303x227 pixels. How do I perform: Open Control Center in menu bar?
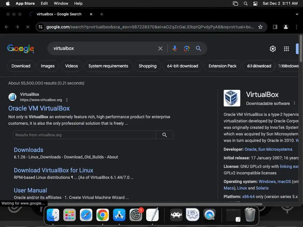[x=255, y=4]
